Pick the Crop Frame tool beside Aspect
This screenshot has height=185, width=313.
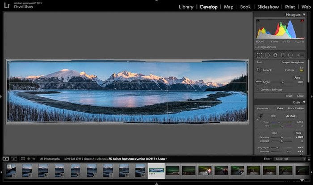coord(259,70)
